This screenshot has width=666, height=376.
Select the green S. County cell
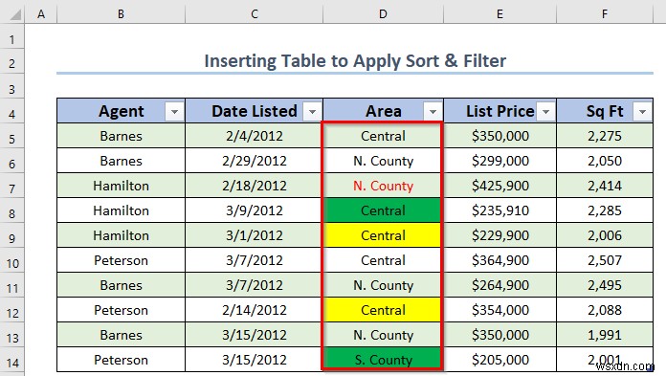coord(383,360)
